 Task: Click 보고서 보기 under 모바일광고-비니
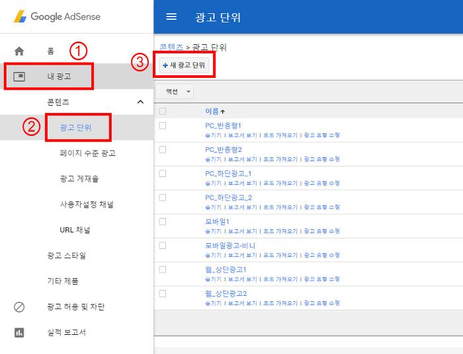[x=243, y=255]
